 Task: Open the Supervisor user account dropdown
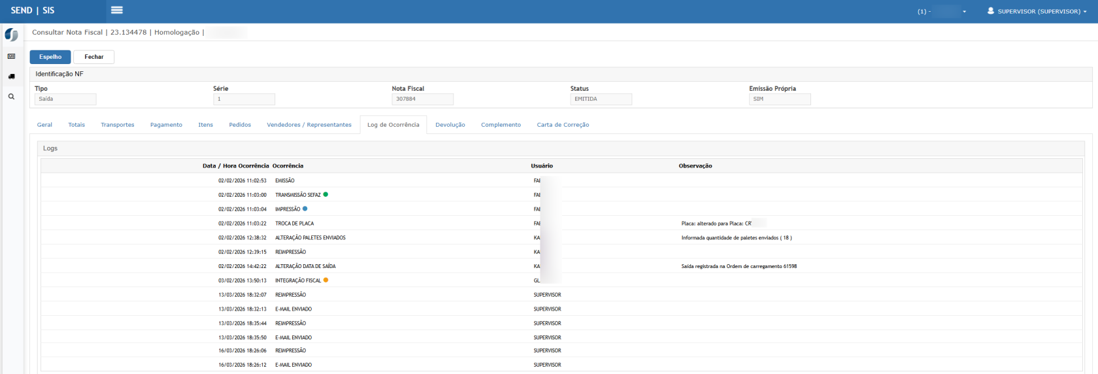pos(1037,11)
